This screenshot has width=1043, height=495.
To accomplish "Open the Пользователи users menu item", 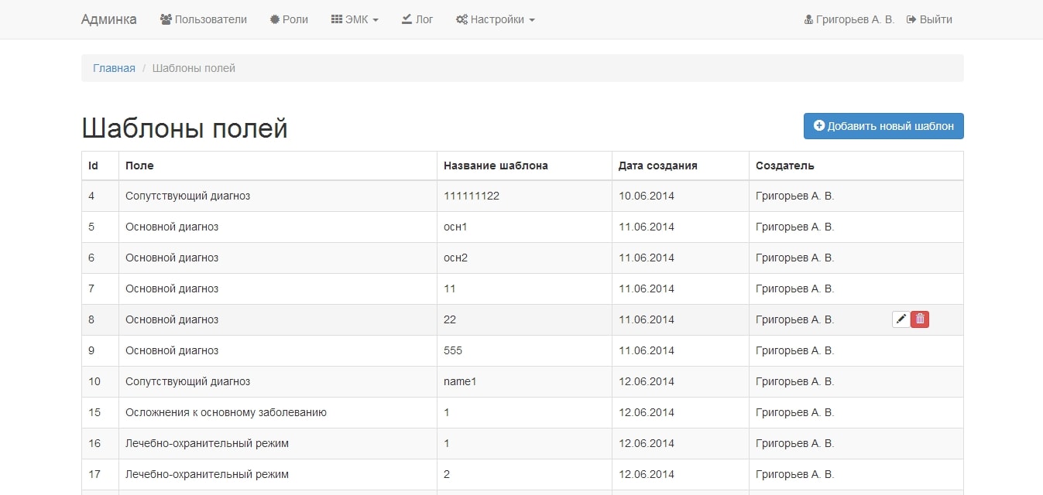I will [204, 19].
